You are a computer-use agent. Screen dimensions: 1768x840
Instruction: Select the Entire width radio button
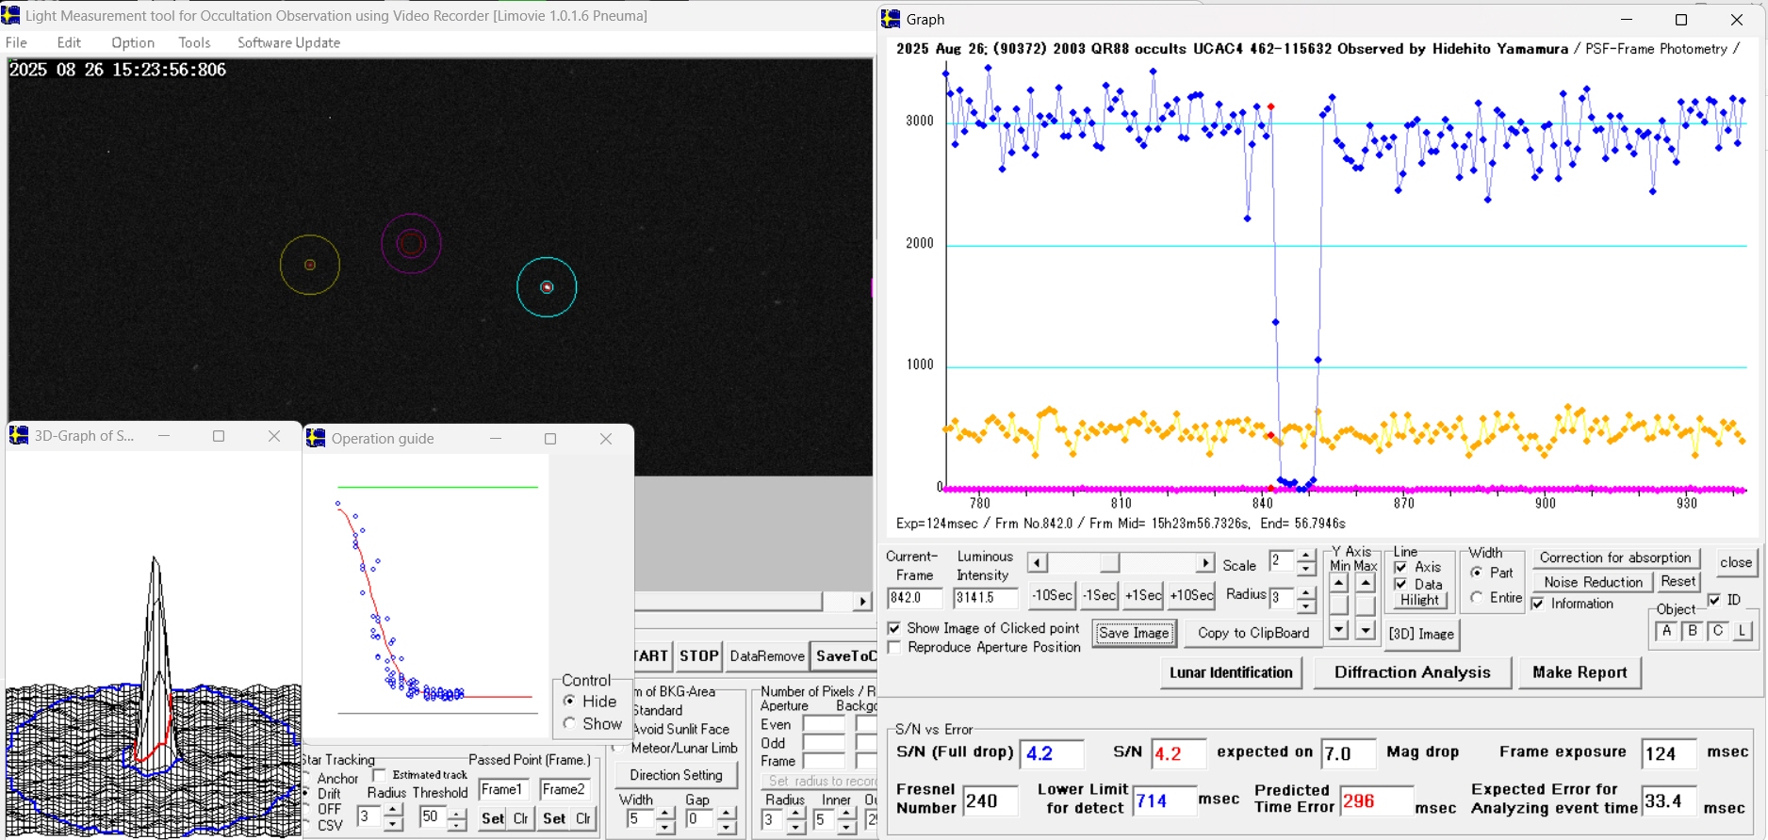pos(1477,598)
